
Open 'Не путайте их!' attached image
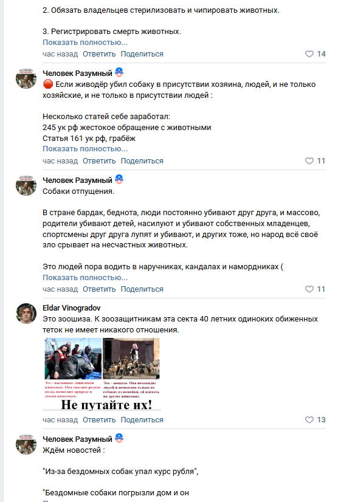point(102,374)
